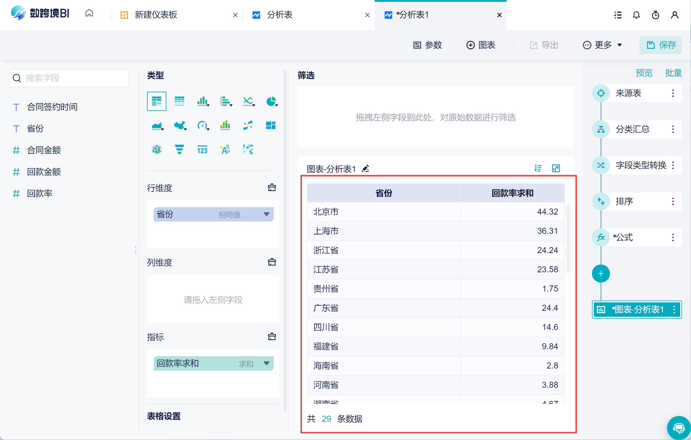Screen dimensions: 691x440
Task: Select the funnel chart type icon
Action: pos(179,149)
